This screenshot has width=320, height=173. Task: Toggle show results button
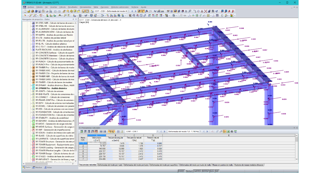[139, 11]
